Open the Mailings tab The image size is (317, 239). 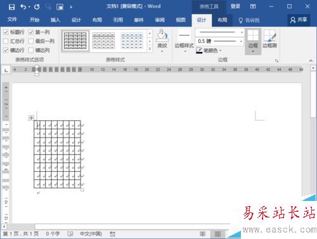coord(139,20)
